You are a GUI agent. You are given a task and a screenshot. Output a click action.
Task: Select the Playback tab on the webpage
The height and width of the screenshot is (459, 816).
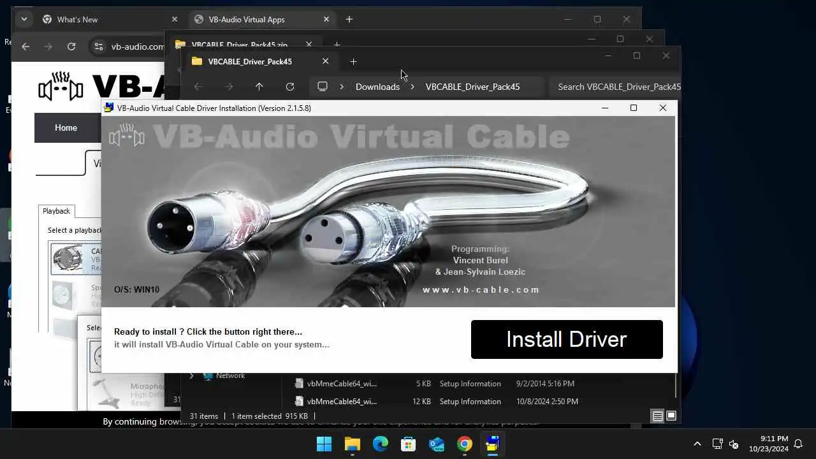[x=56, y=211]
